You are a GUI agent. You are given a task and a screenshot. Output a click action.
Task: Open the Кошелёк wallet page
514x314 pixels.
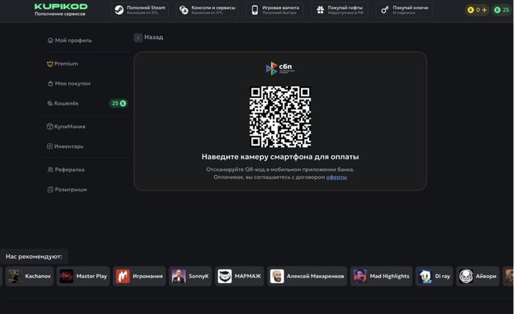click(66, 104)
